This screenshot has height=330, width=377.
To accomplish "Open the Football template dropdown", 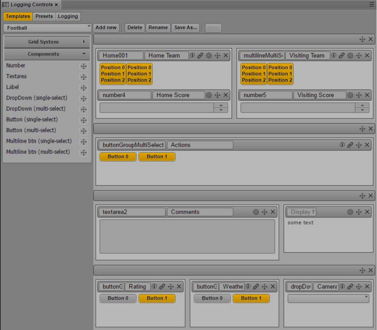I will [48, 28].
